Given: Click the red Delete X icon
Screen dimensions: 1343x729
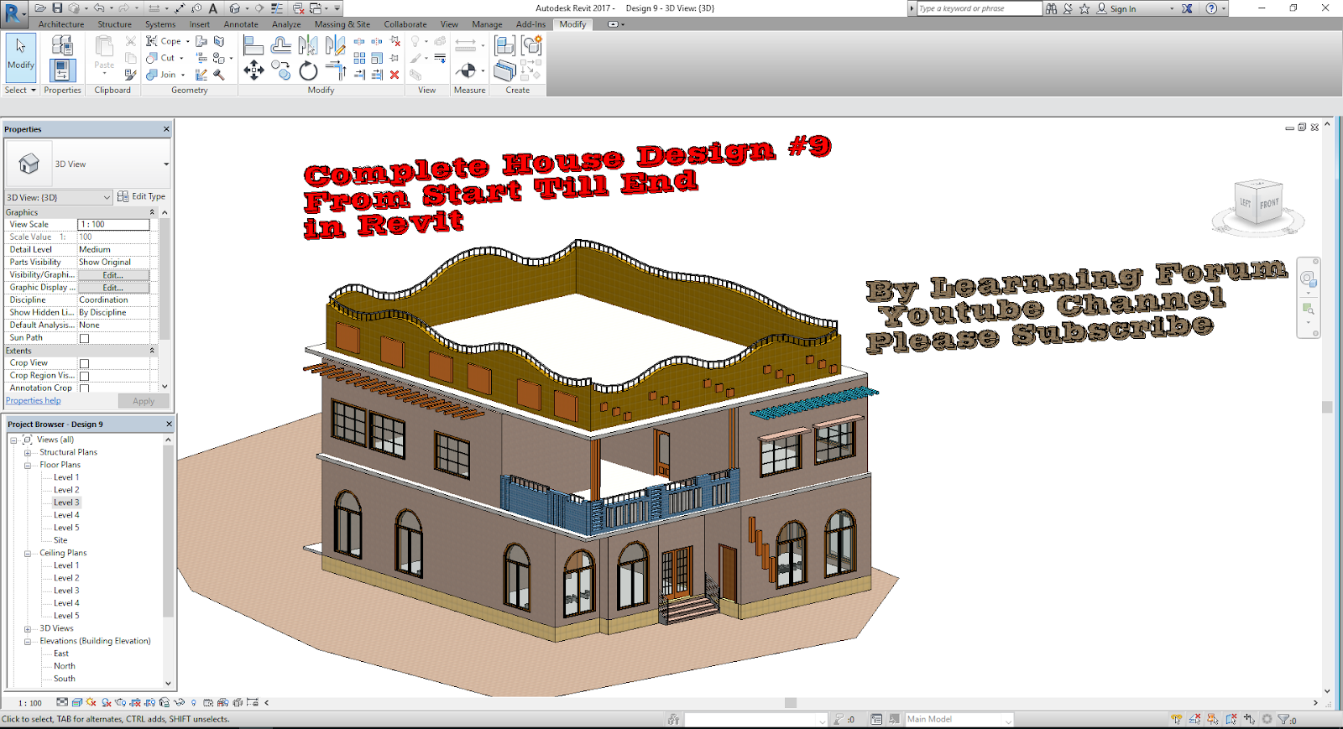Looking at the screenshot, I should [395, 75].
